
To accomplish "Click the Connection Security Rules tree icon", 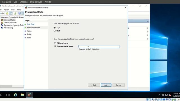I will click(2, 25).
